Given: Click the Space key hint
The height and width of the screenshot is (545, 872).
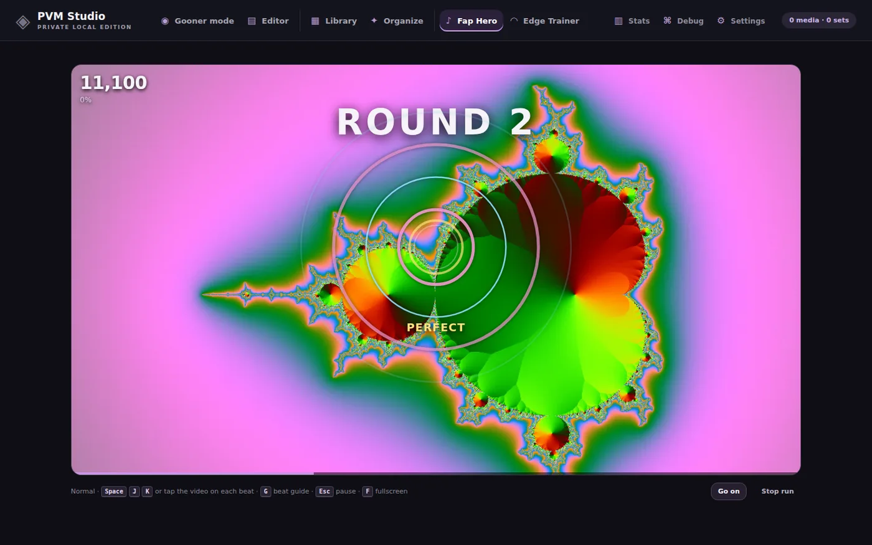Looking at the screenshot, I should pyautogui.click(x=114, y=491).
